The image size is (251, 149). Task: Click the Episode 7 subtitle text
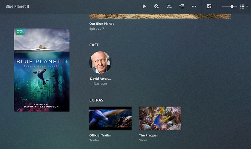pyautogui.click(x=97, y=29)
